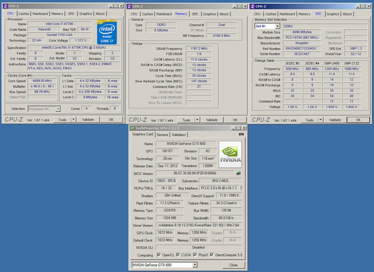
Task: Click the Manufacturer Kingston field
Action: [301, 43]
